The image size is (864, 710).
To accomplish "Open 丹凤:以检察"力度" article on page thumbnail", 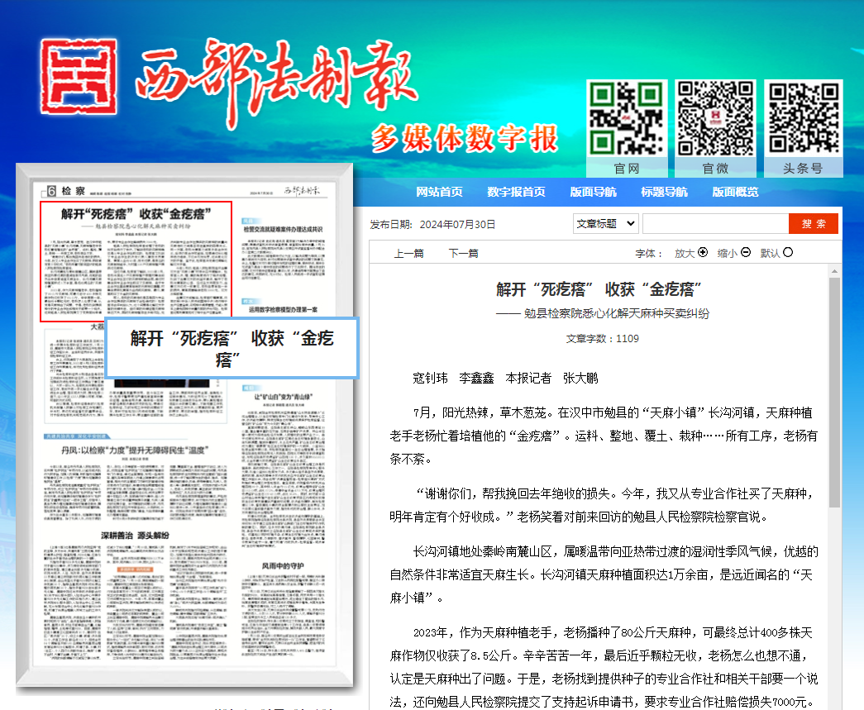I will [x=135, y=450].
